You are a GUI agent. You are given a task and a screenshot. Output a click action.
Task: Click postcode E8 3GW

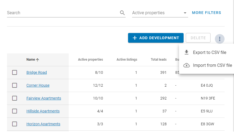(x=207, y=124)
